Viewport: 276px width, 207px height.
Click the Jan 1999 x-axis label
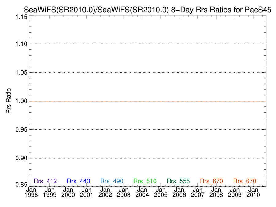coord(49,192)
